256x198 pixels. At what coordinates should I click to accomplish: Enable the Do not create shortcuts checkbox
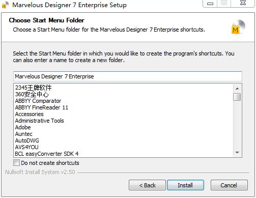(16, 163)
